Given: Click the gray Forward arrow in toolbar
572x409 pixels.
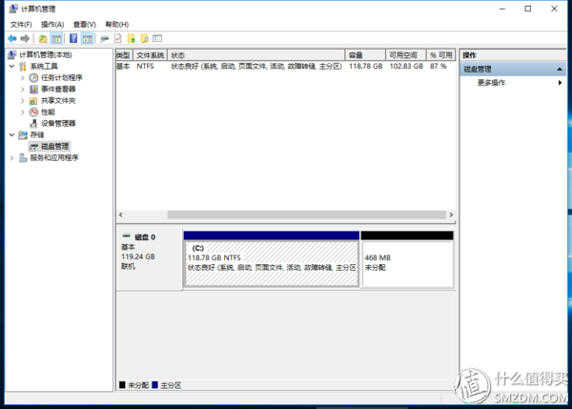Looking at the screenshot, I should click(25, 38).
